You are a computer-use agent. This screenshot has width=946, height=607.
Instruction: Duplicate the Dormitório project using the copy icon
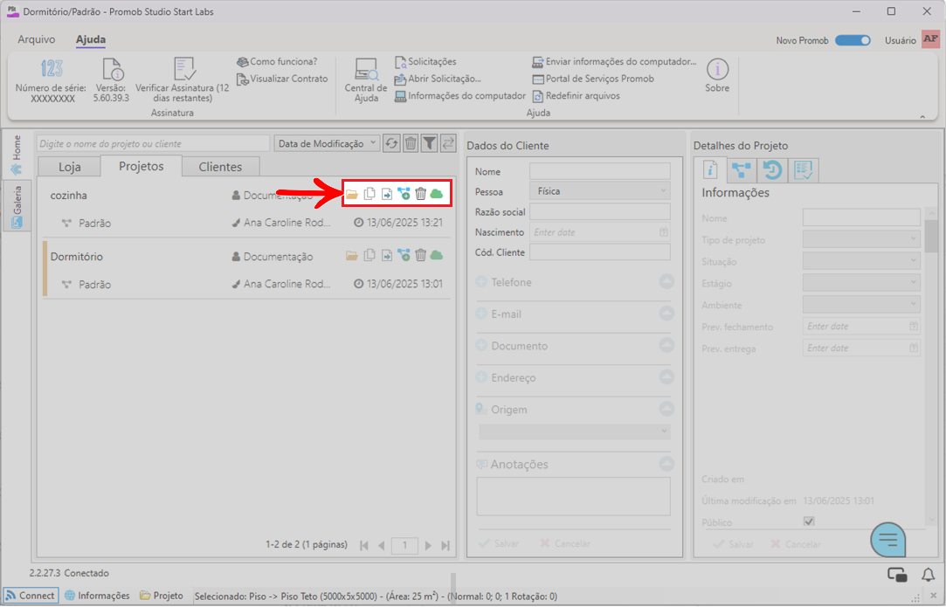369,256
